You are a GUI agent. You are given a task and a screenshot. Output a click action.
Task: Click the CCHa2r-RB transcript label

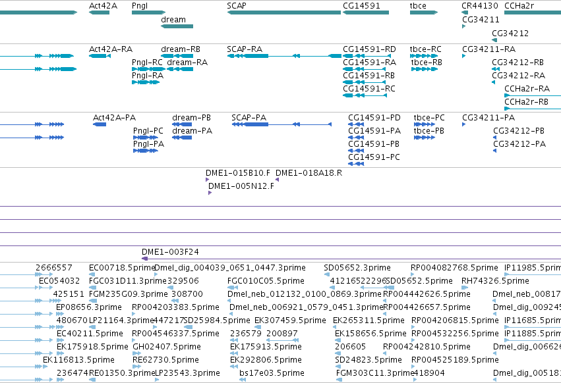click(x=526, y=102)
